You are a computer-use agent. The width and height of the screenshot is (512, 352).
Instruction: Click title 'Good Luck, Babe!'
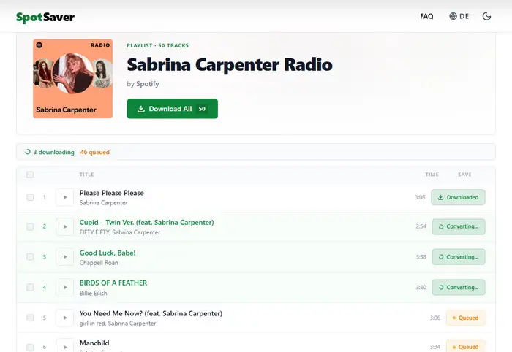click(108, 253)
